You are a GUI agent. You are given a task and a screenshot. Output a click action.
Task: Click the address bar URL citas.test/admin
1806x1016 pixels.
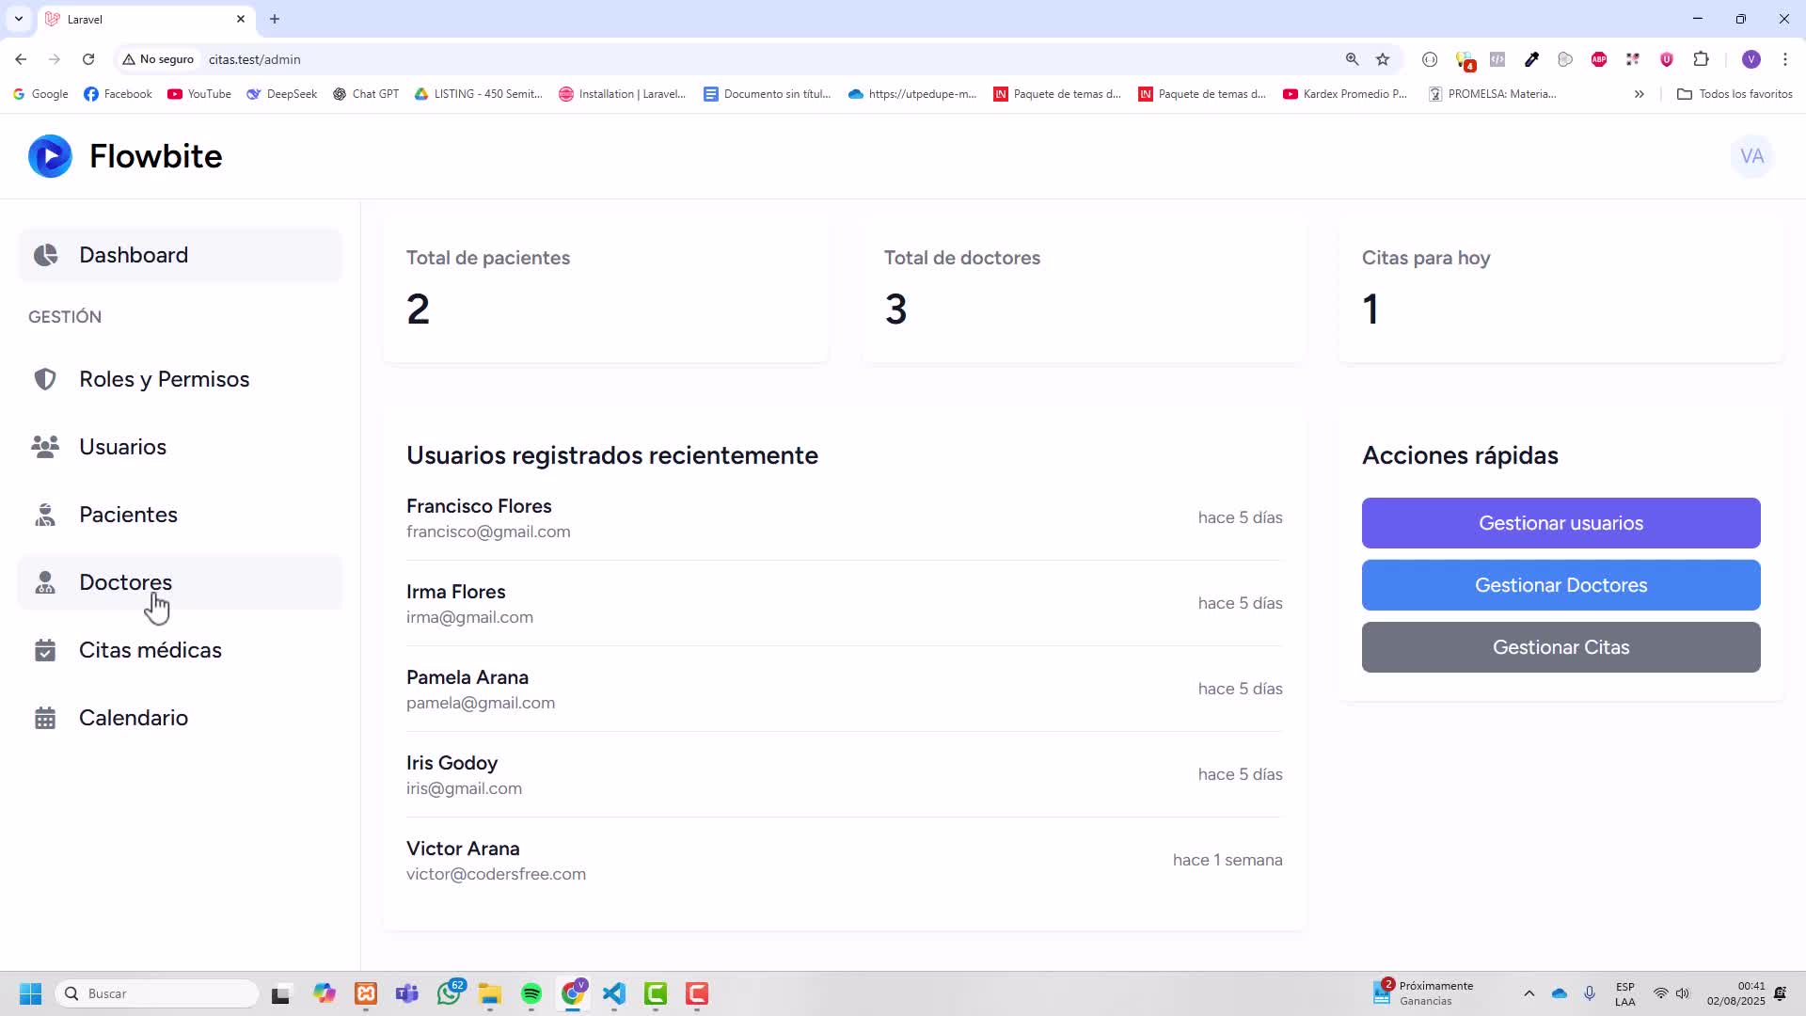(255, 59)
